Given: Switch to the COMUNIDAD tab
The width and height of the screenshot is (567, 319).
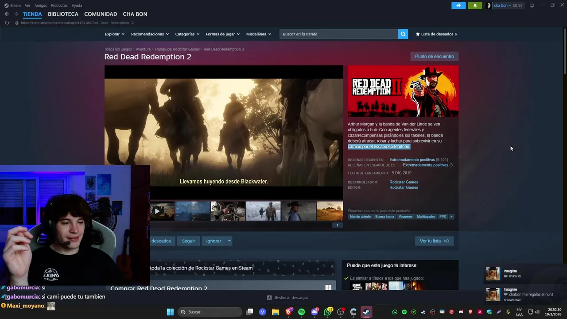Looking at the screenshot, I should [101, 14].
